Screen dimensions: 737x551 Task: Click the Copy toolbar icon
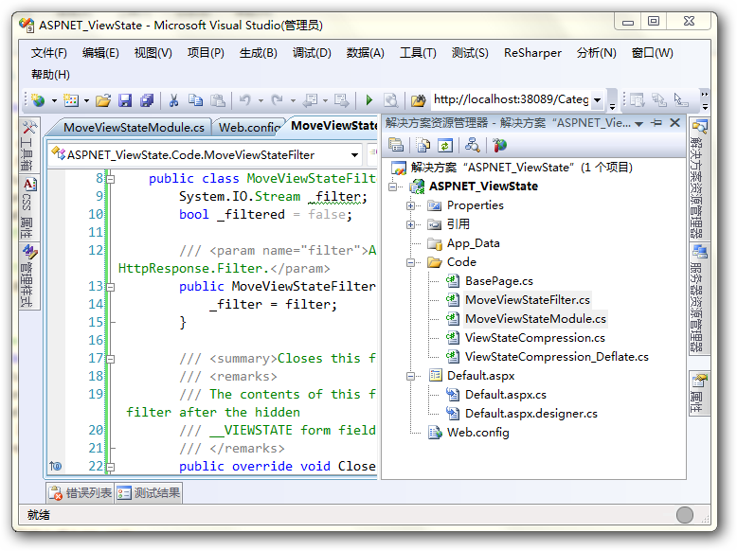(195, 100)
